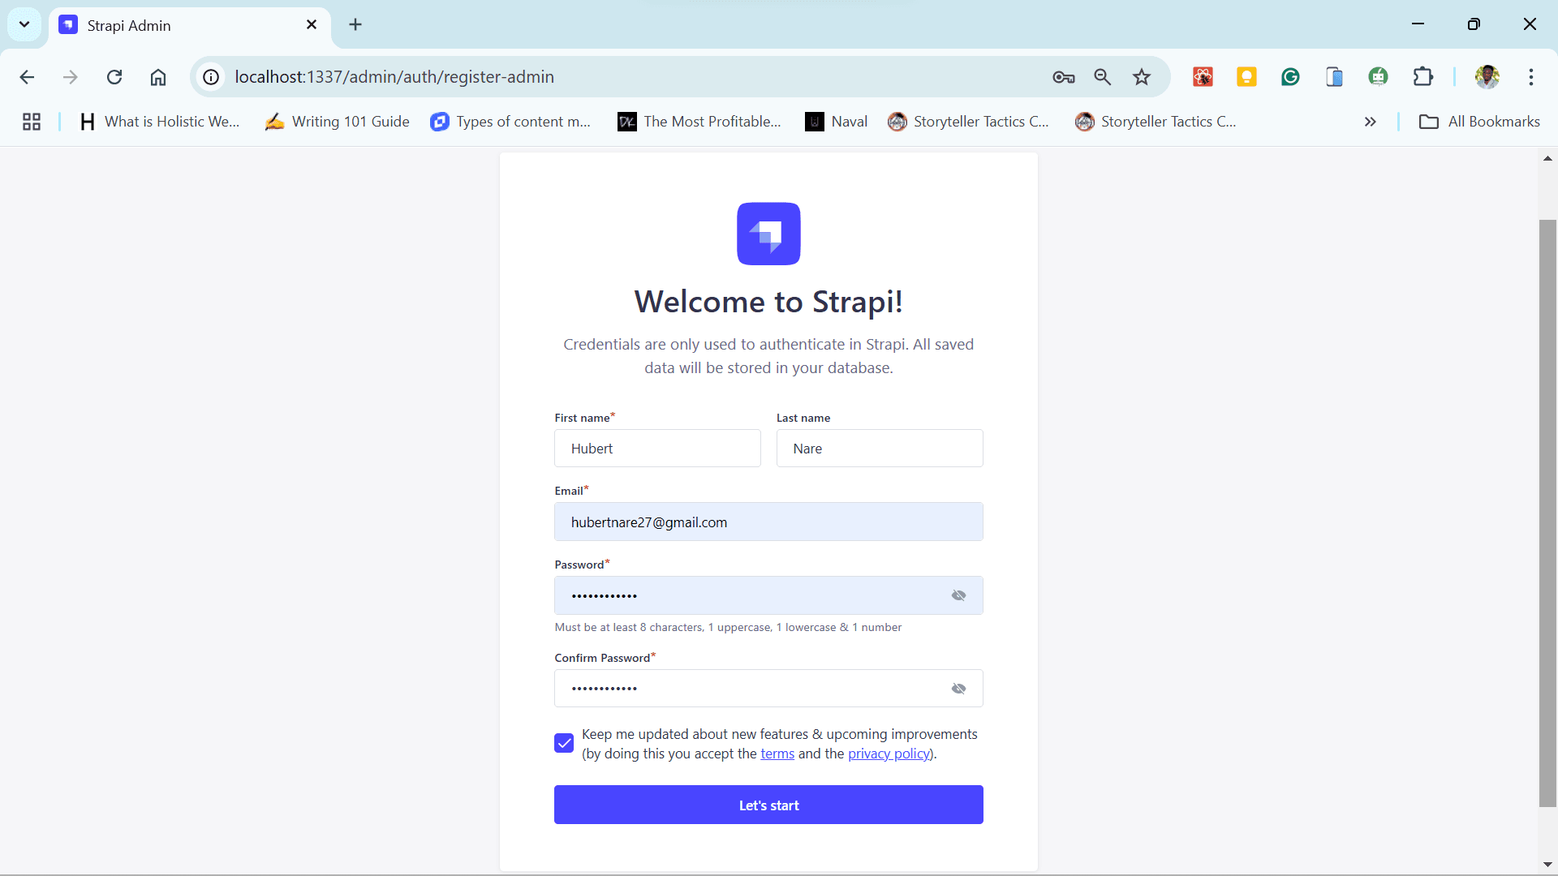Image resolution: width=1558 pixels, height=876 pixels.
Task: Click into the Password input field
Action: pyautogui.click(x=768, y=595)
